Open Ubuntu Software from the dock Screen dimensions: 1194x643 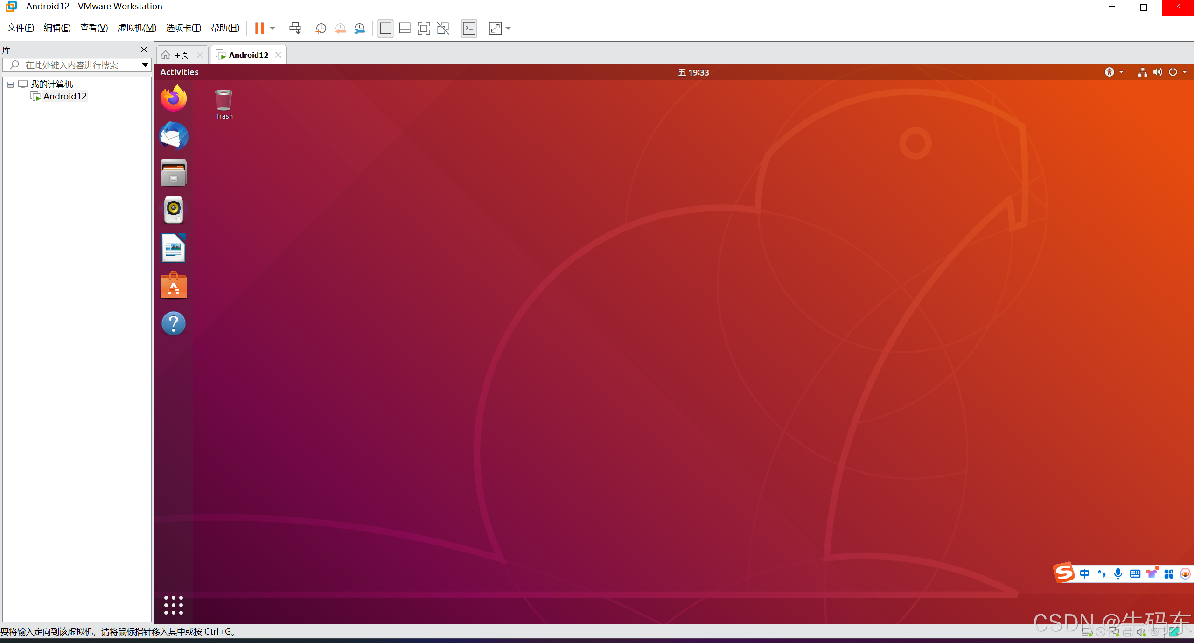coord(174,286)
